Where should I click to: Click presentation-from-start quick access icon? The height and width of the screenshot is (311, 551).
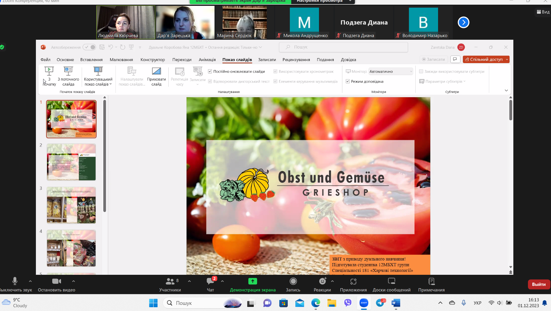[x=131, y=47]
